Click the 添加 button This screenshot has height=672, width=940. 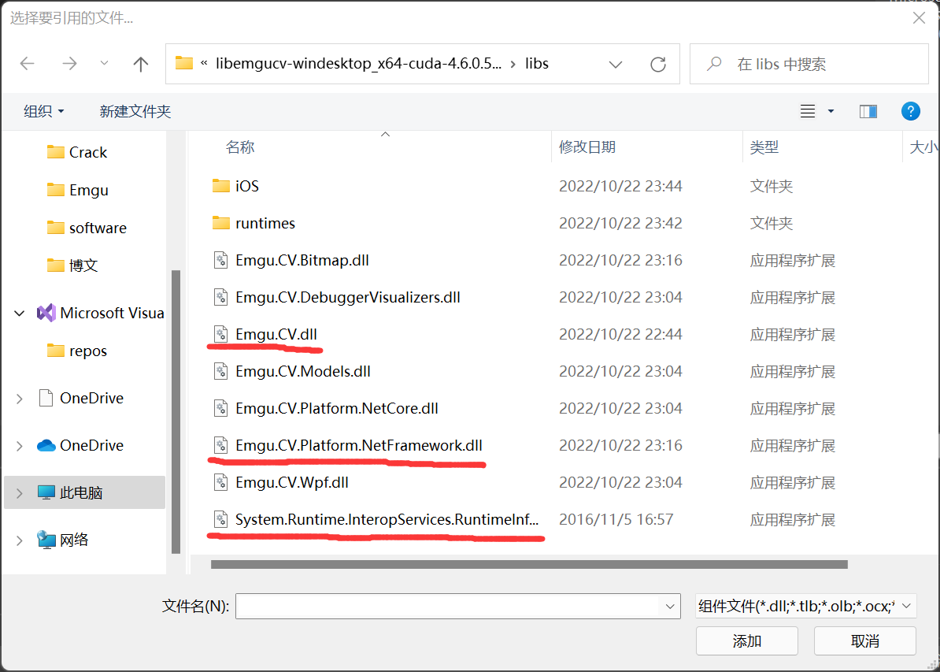746,640
